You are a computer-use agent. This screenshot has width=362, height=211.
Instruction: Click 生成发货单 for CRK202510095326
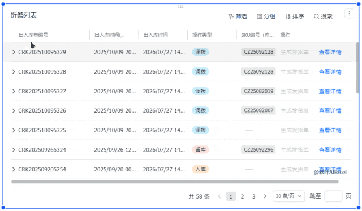(295, 111)
